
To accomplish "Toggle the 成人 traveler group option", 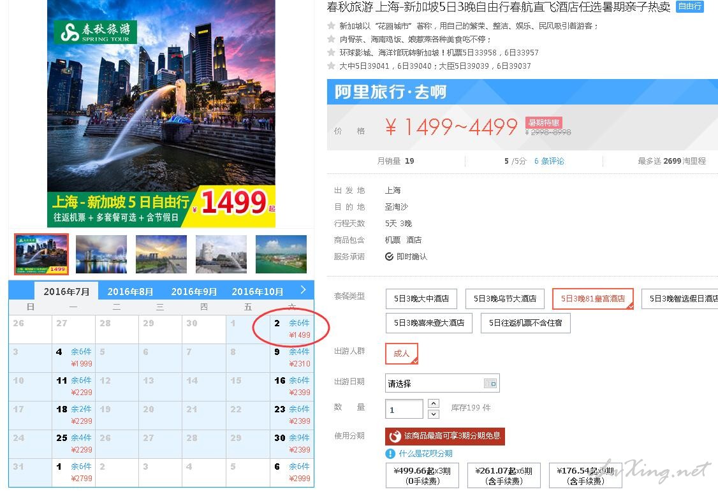I will [x=402, y=353].
